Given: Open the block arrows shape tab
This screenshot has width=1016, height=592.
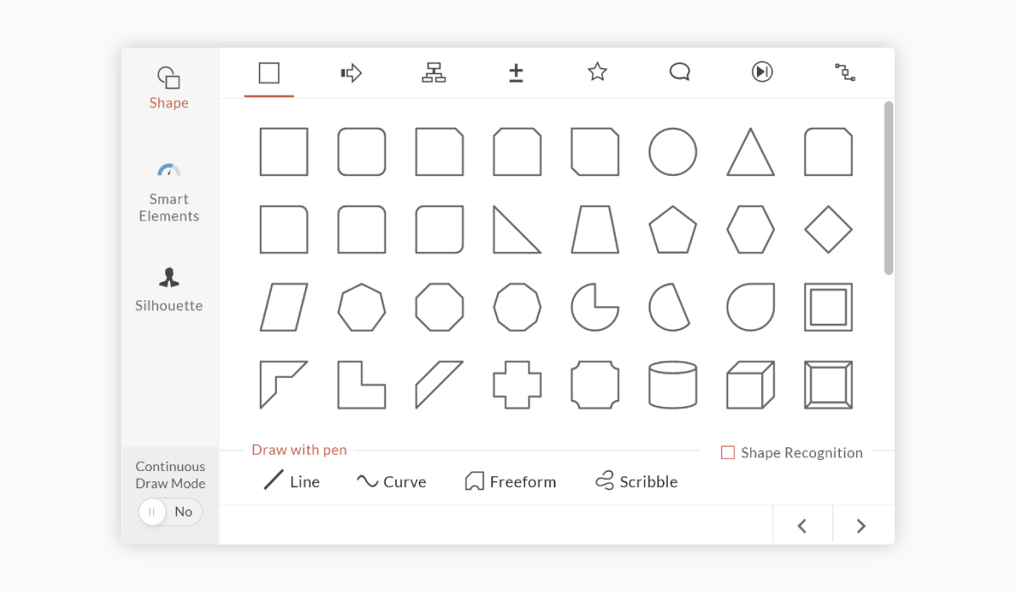Looking at the screenshot, I should pos(351,73).
